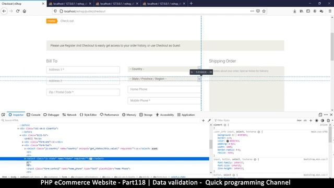Screen dimensions: 334x188
Task: Close the Checkout | eShop tab
Action: pyautogui.click(x=43, y=4)
